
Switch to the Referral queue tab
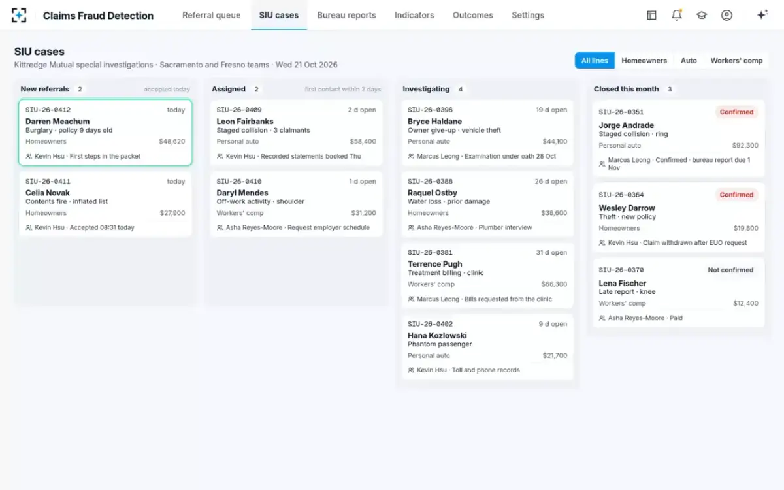[x=211, y=15]
